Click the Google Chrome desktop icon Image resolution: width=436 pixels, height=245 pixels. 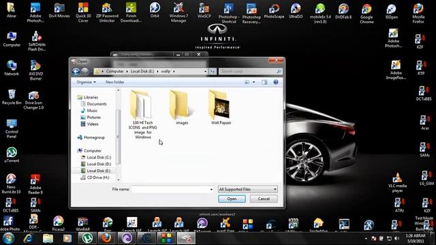tap(367, 14)
